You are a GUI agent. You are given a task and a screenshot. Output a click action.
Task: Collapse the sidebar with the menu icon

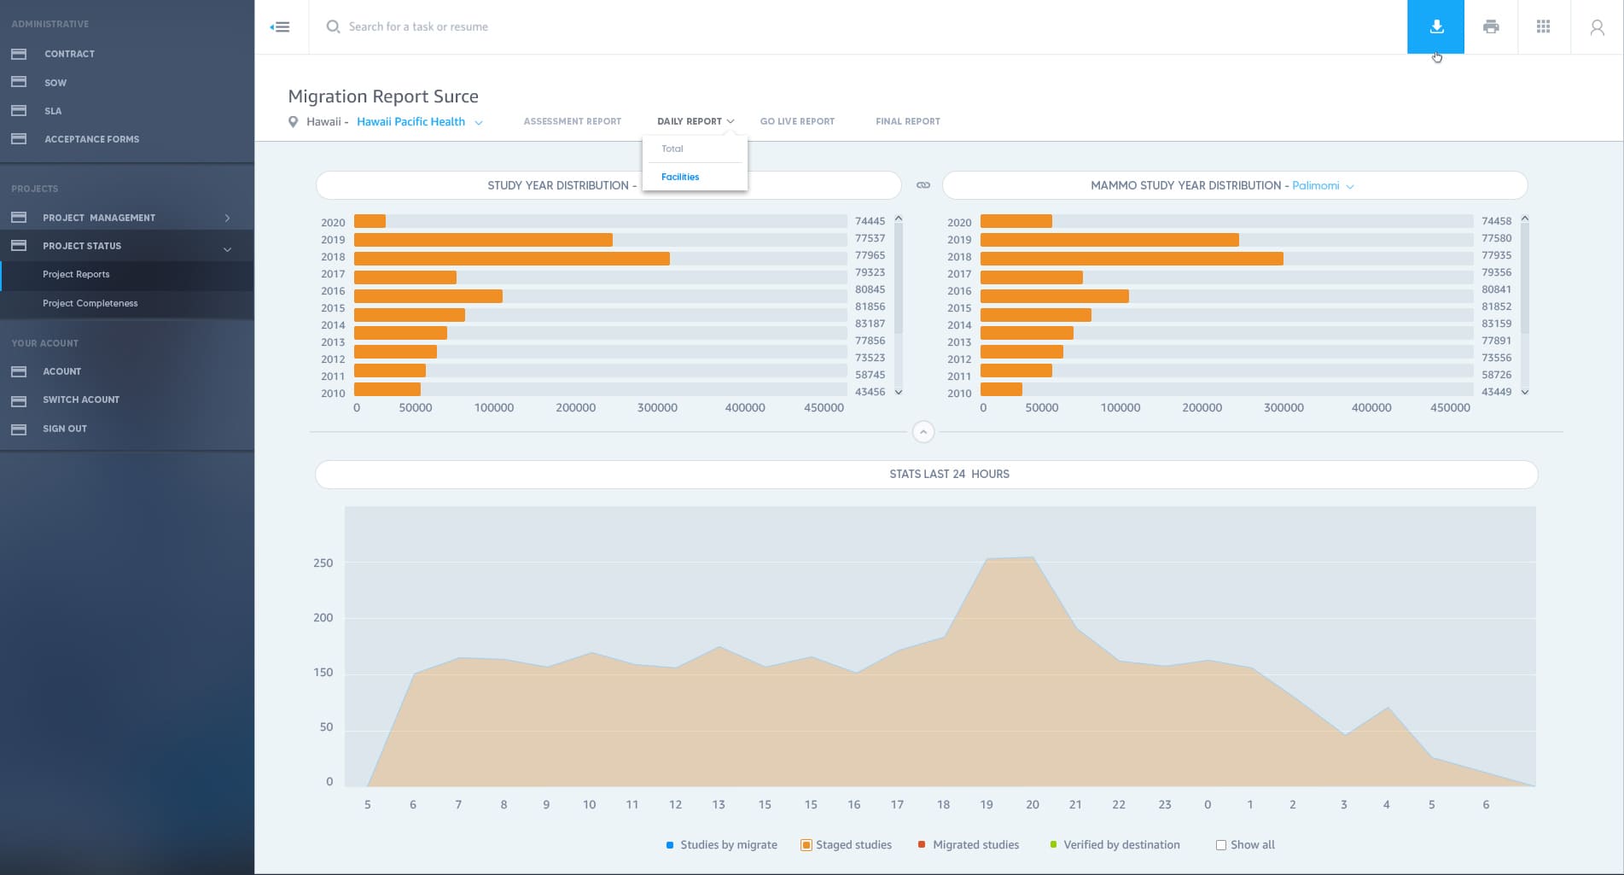pyautogui.click(x=280, y=27)
